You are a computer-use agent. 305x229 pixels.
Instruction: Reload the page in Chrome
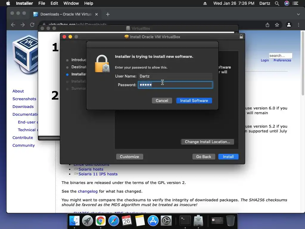(32, 25)
